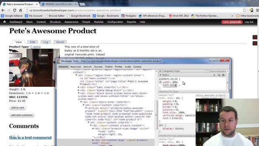Open Modules admin menu

tap(99, 22)
